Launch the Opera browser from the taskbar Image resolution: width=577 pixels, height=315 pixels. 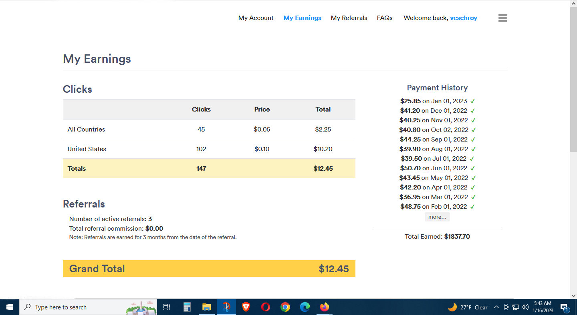click(265, 307)
